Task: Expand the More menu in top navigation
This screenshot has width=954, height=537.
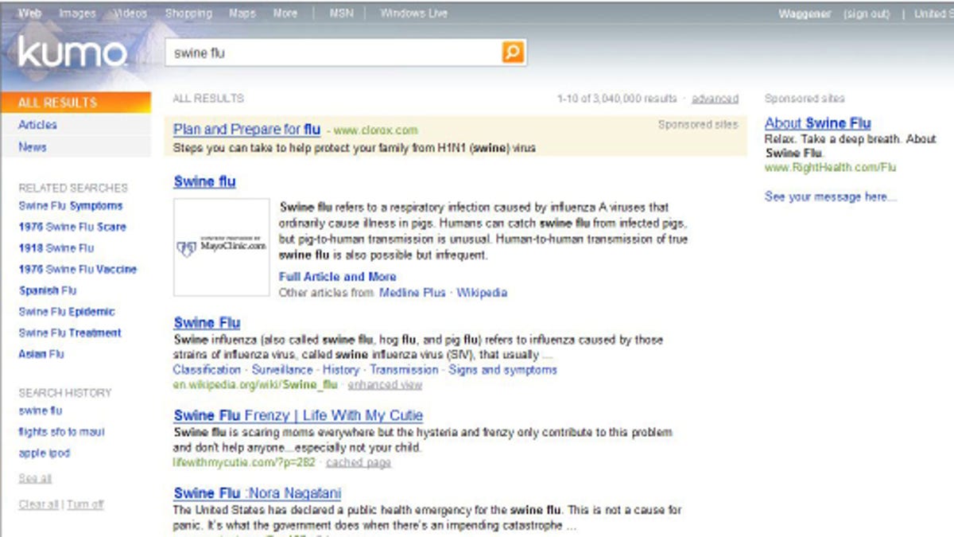Action: pyautogui.click(x=285, y=14)
